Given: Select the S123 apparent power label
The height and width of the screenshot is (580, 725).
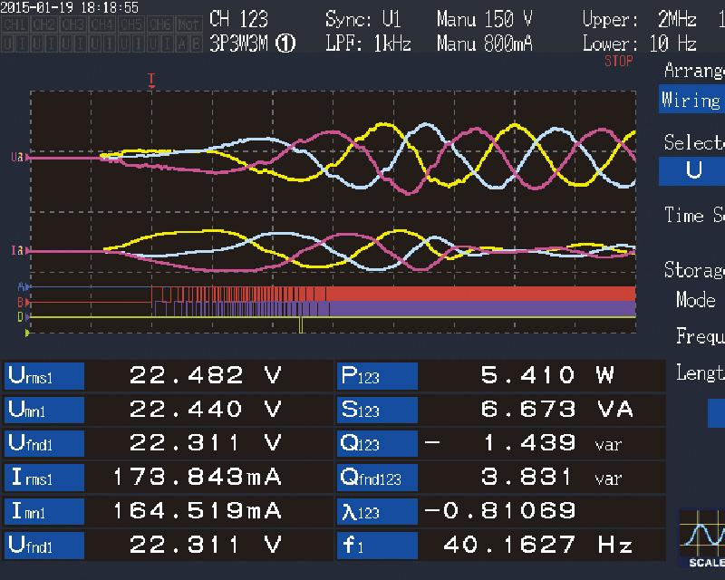Looking at the screenshot, I should (377, 409).
